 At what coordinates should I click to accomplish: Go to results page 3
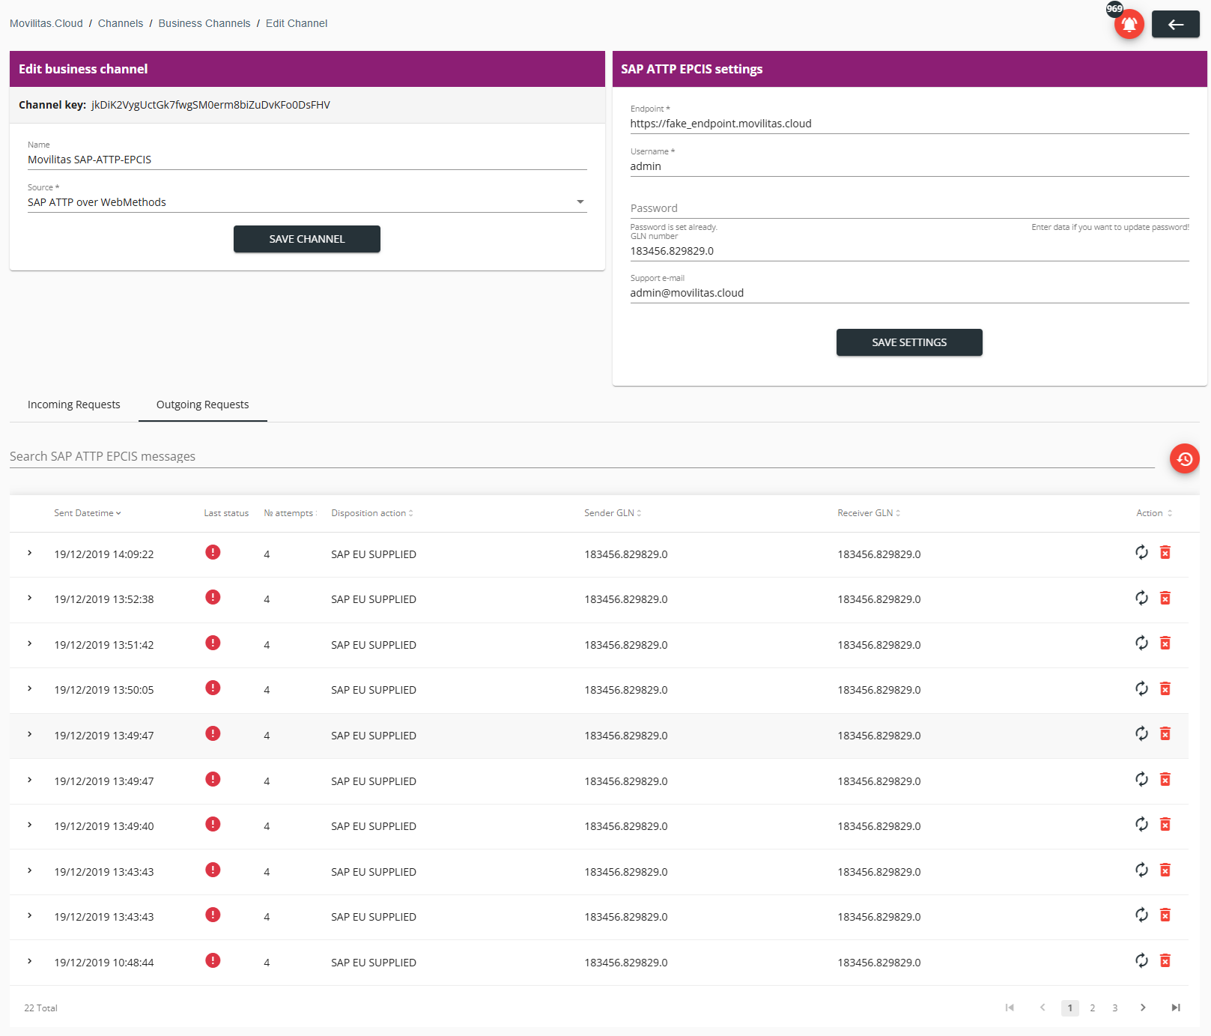[1115, 1008]
